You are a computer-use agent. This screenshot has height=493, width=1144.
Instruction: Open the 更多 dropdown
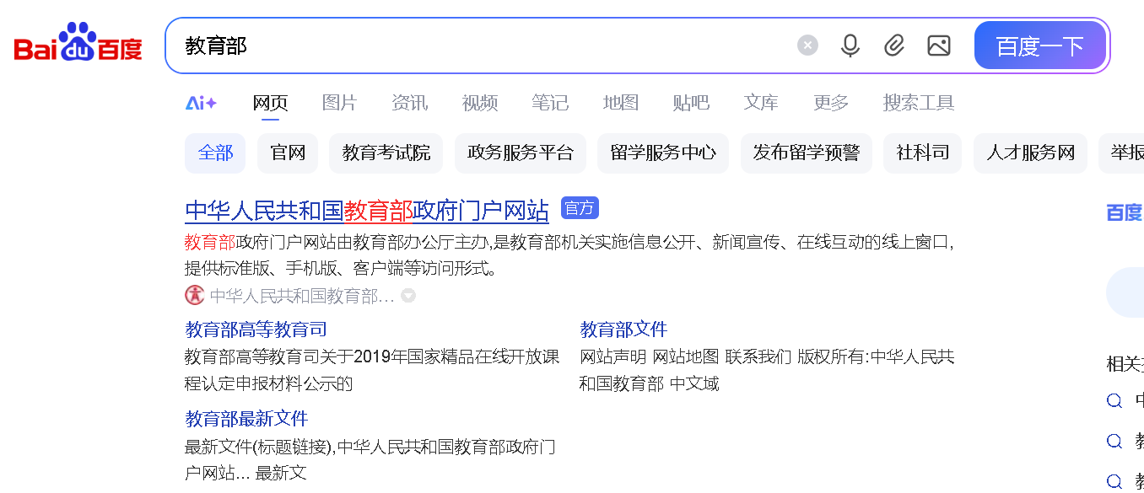tap(829, 102)
